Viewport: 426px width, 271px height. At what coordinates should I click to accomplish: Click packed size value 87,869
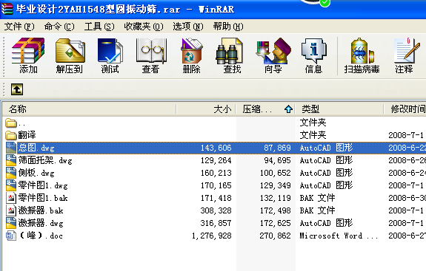tap(277, 148)
